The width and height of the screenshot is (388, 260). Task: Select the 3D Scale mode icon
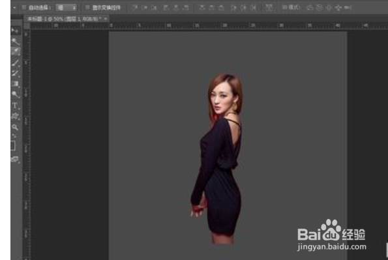pyautogui.click(x=348, y=8)
